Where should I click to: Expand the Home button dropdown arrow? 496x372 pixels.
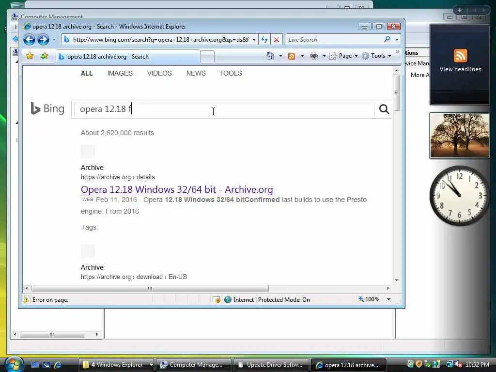tap(280, 56)
